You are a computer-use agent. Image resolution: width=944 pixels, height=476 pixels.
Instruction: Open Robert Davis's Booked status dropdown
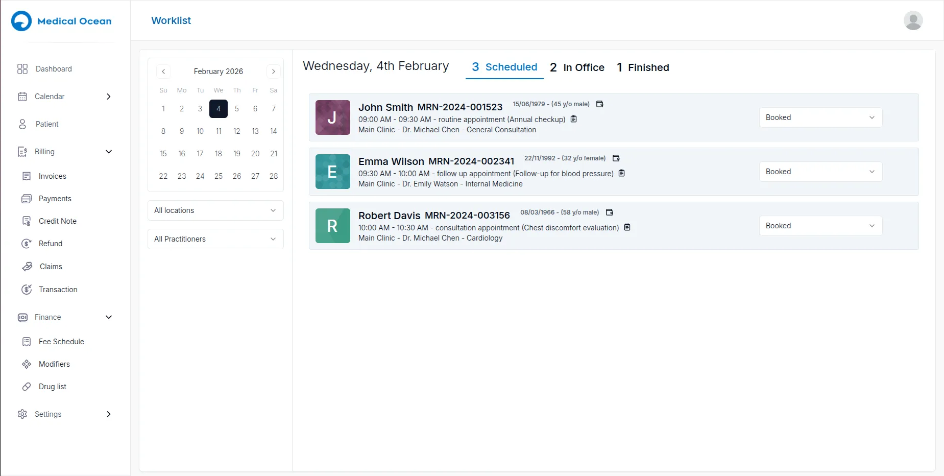pos(819,225)
